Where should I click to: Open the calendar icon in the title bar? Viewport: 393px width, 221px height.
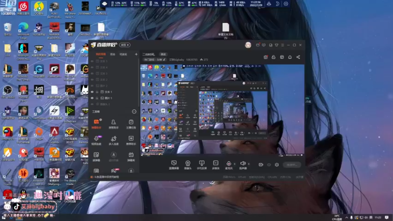pyautogui.click(x=257, y=45)
